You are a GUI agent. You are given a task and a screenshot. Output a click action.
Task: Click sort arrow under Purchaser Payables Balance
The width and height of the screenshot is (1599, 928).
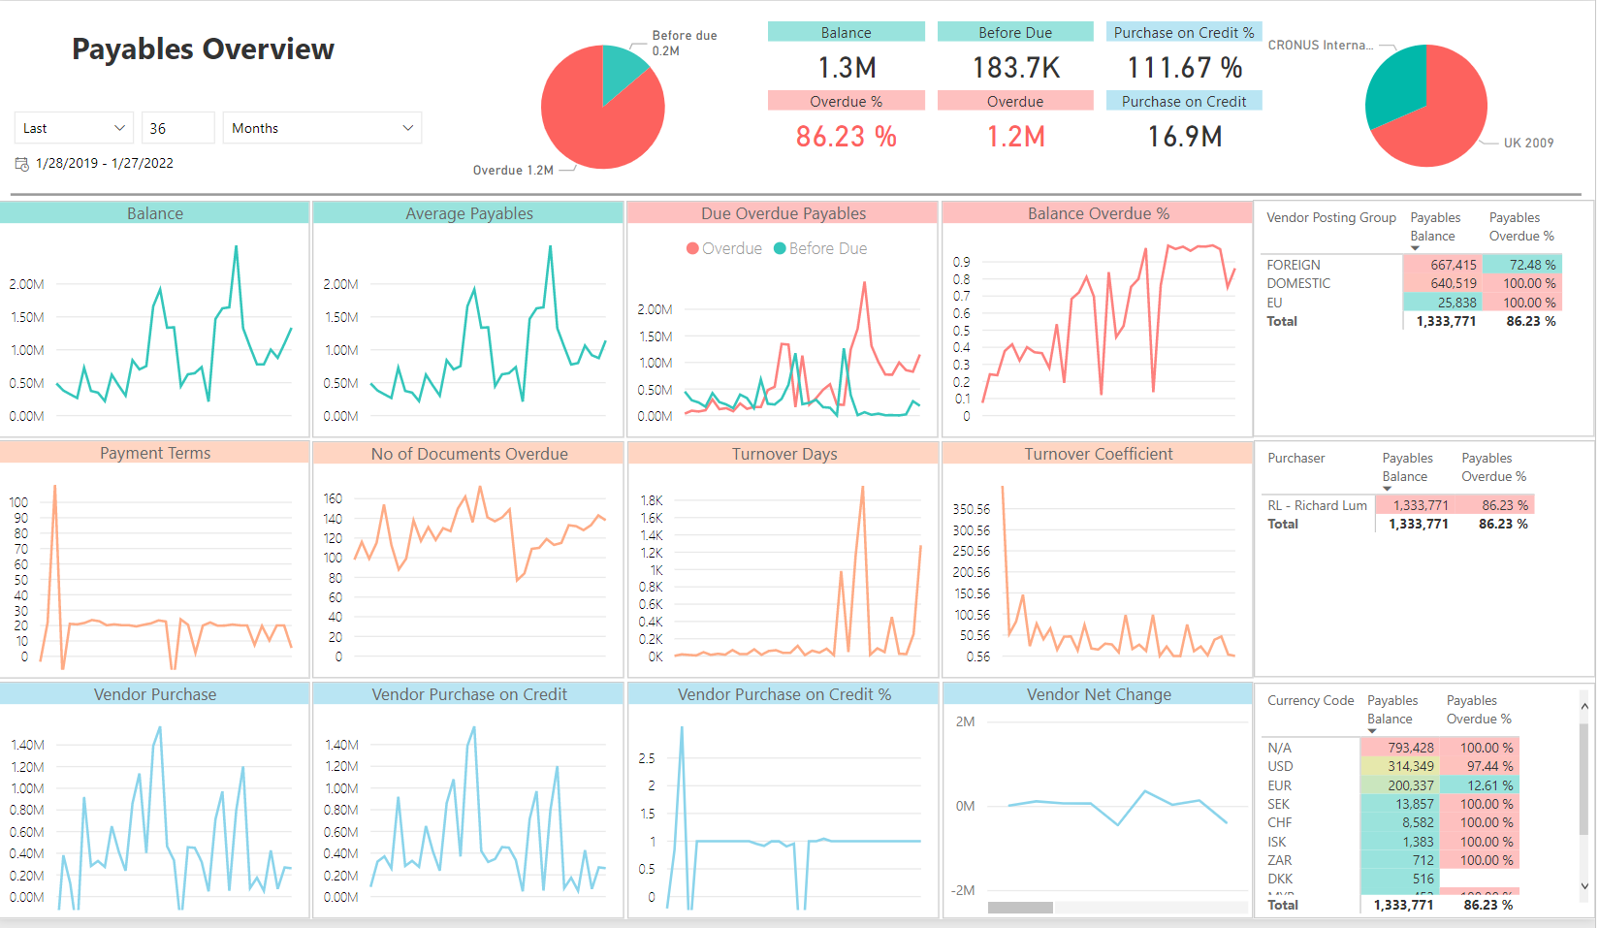(1387, 489)
